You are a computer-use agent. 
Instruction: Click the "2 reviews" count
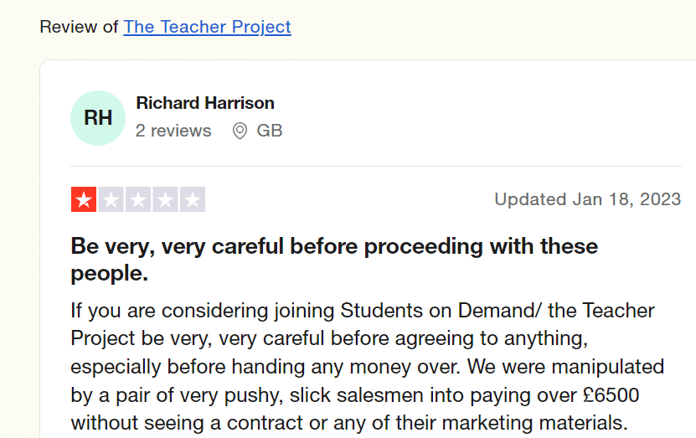point(173,131)
